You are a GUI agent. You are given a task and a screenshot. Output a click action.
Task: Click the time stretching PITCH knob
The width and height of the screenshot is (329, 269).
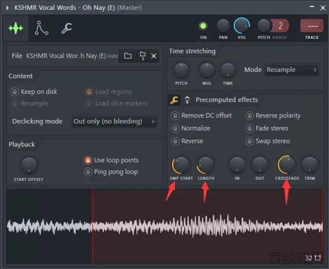pos(181,70)
